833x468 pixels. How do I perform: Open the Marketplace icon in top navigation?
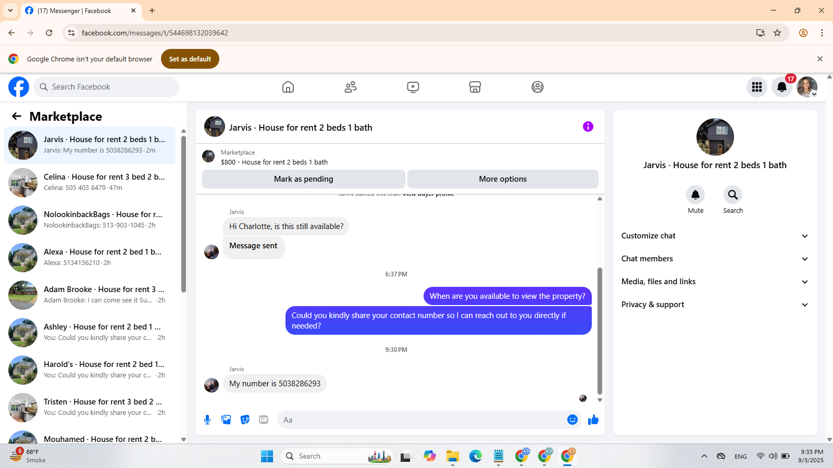point(475,87)
